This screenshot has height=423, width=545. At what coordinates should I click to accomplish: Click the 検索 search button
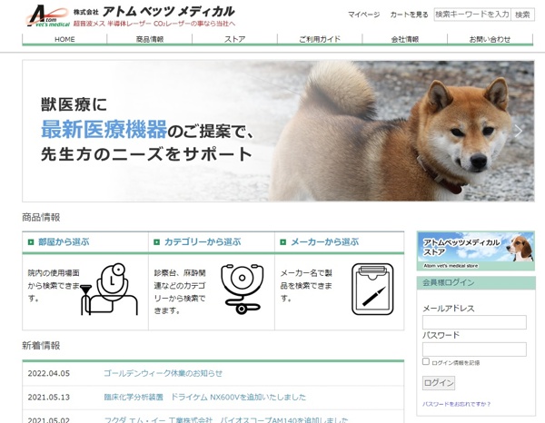point(522,15)
